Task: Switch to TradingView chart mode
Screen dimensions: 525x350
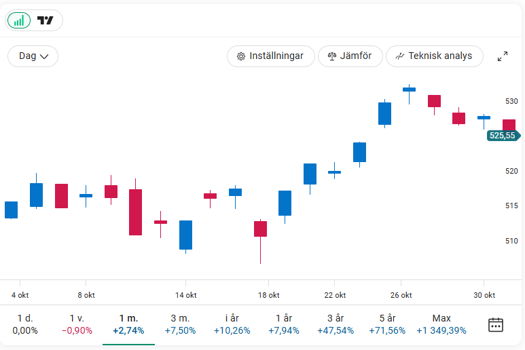Action: pyautogui.click(x=46, y=20)
